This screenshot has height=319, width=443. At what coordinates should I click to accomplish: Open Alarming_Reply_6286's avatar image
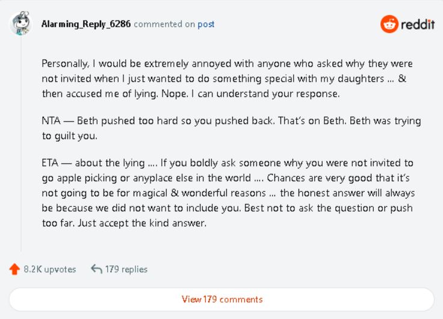click(x=22, y=24)
